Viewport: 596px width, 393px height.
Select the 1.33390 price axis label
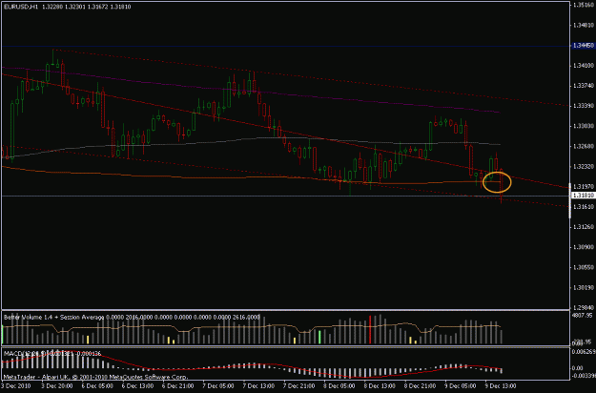pyautogui.click(x=584, y=106)
